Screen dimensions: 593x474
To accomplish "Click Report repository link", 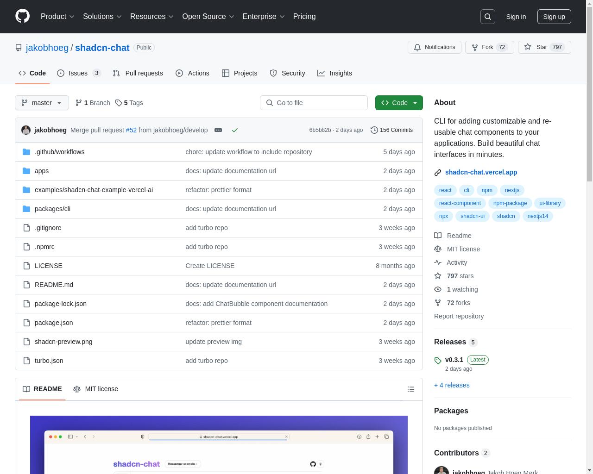I will (459, 316).
